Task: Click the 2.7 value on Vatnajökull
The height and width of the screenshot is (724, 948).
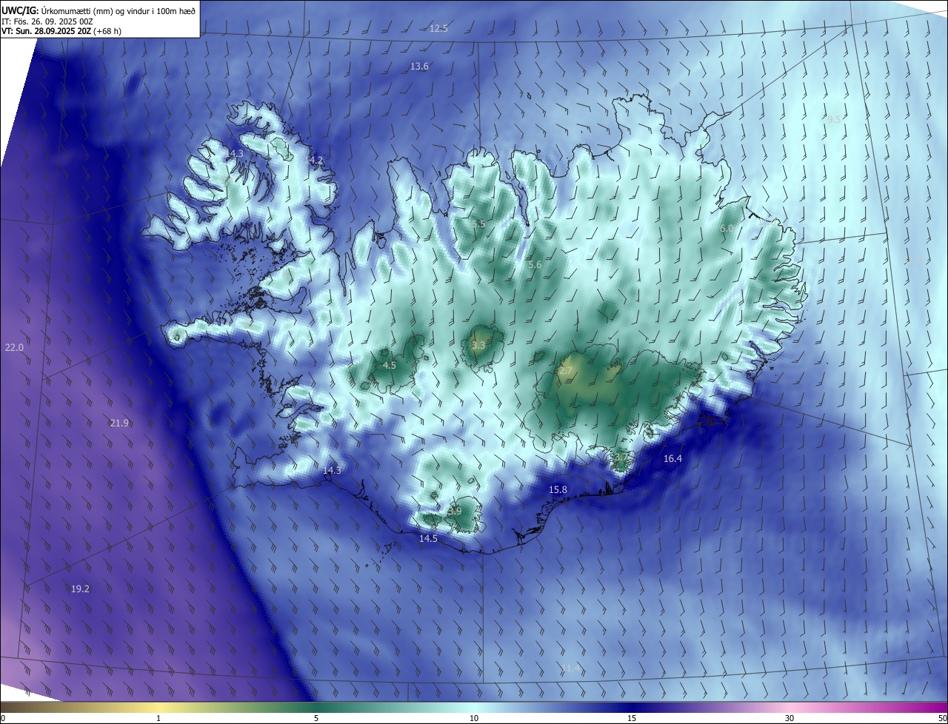Action: tap(566, 370)
